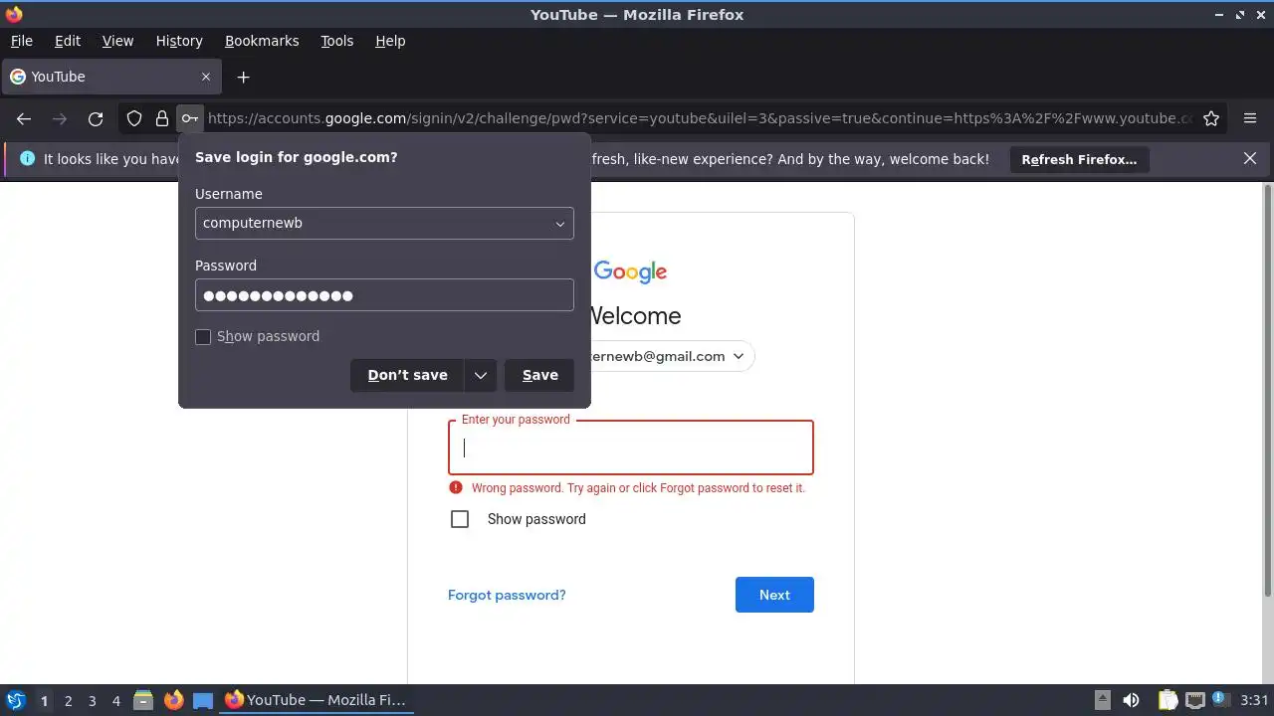Image resolution: width=1274 pixels, height=716 pixels.
Task: Click the Welcome heading text
Action: (634, 316)
